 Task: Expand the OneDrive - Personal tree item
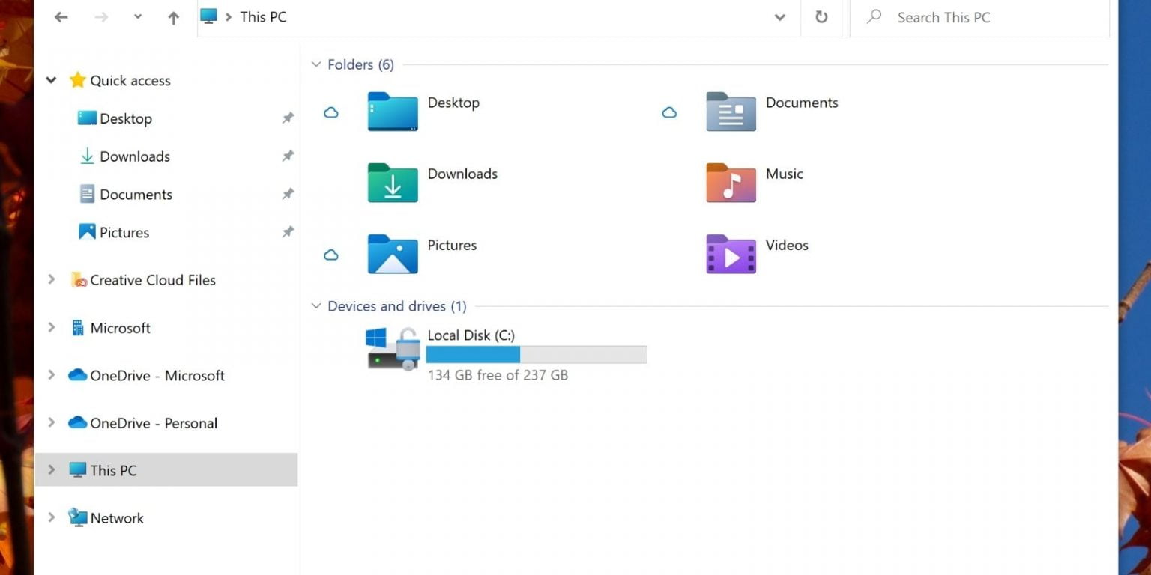[51, 423]
